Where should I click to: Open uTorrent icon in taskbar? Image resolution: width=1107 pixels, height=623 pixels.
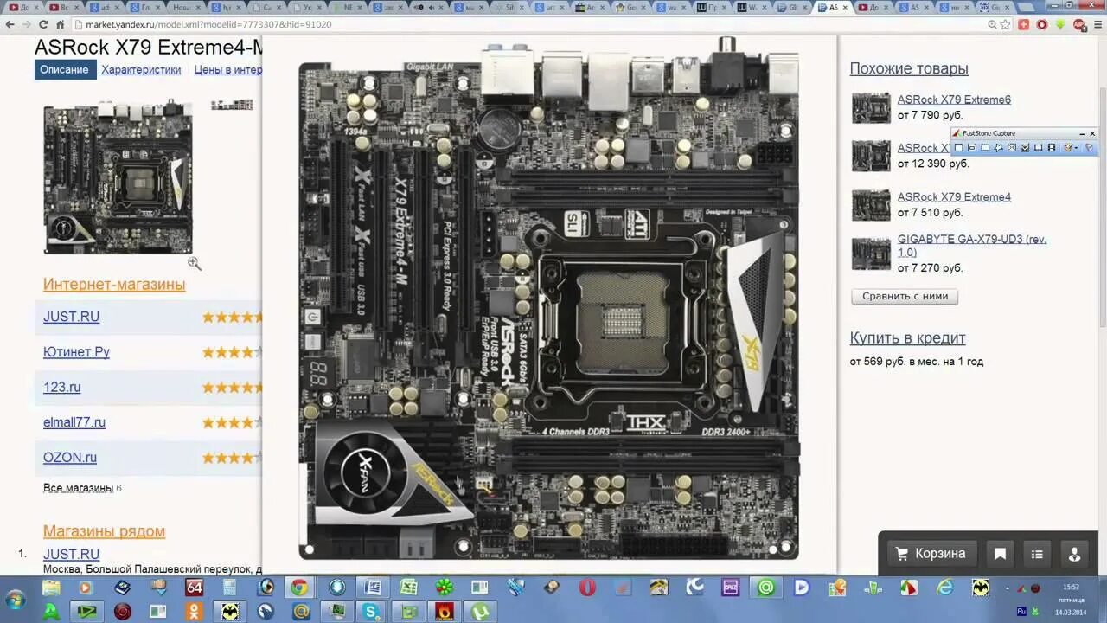(479, 612)
